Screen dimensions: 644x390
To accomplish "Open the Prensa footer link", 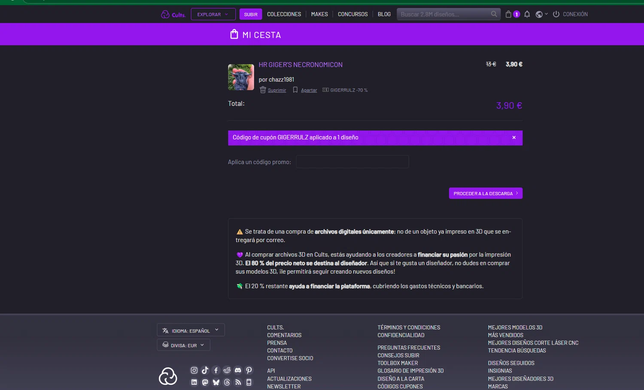I will [x=277, y=343].
